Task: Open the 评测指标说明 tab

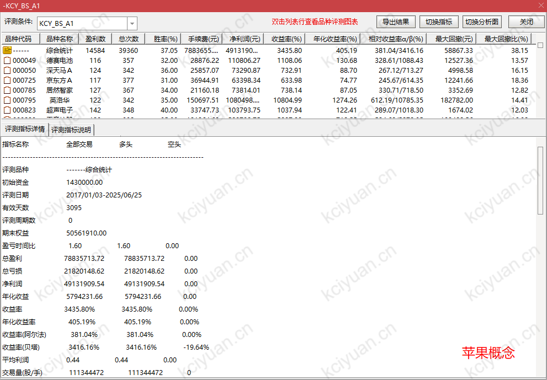Action: [72, 130]
